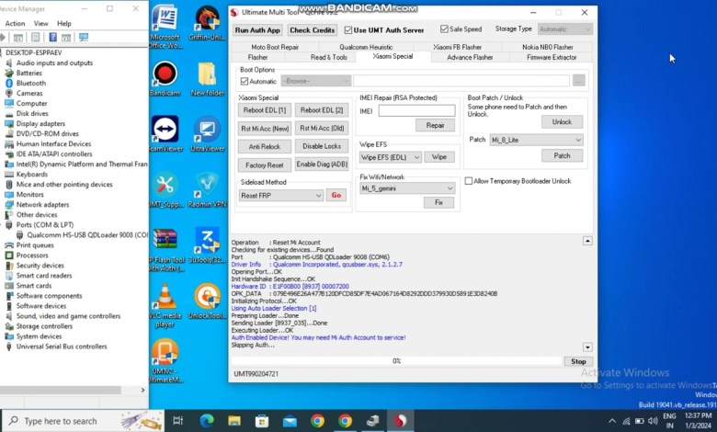The width and height of the screenshot is (717, 432).
Task: Click the IMEI input field
Action: tap(416, 110)
